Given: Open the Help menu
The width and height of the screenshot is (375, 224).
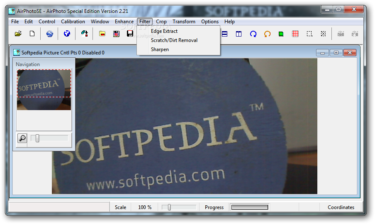Looking at the screenshot, I should point(229,22).
